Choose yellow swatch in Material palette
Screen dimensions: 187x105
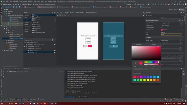(x=148, y=80)
